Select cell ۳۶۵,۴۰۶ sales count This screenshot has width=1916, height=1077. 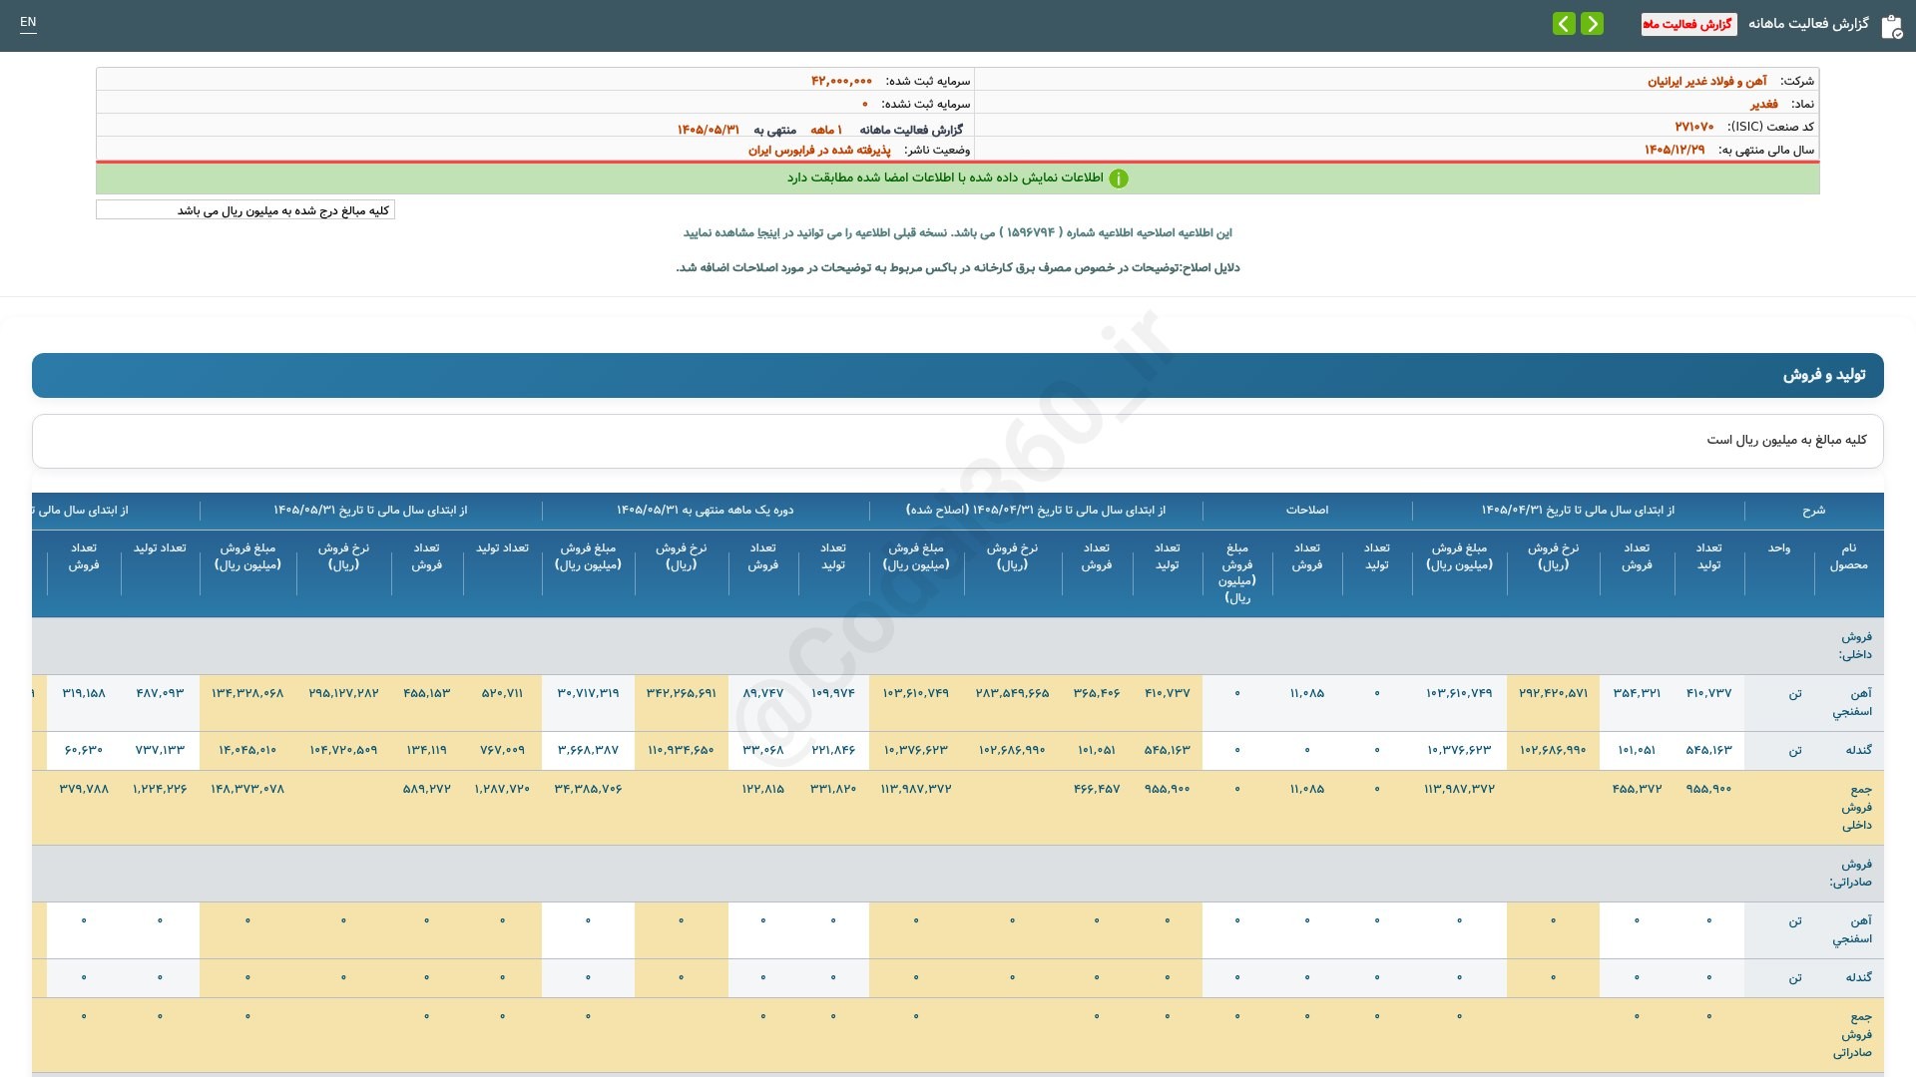pyautogui.click(x=1097, y=693)
